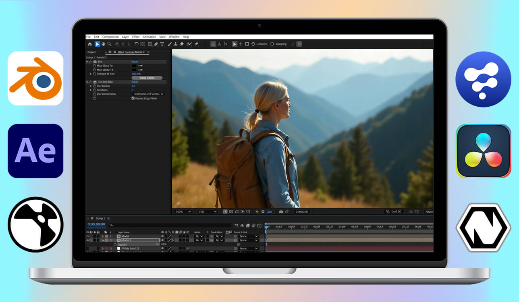Toggle the Snapping checkbox
The height and width of the screenshot is (302, 519).
(x=272, y=44)
